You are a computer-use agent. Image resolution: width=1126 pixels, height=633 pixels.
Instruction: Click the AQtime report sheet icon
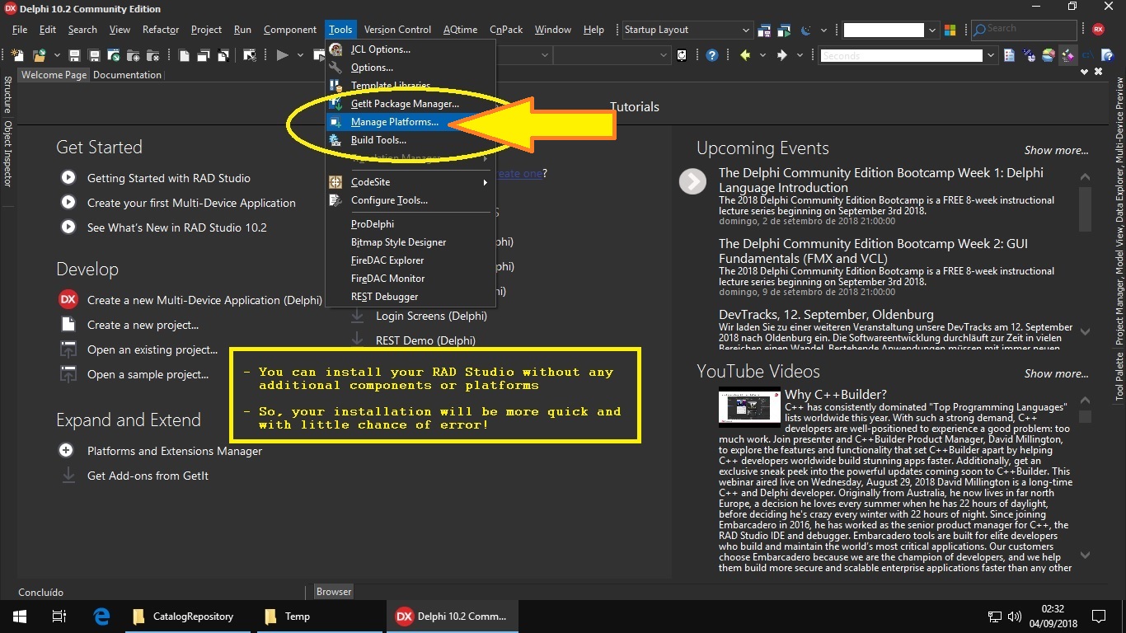point(1009,55)
